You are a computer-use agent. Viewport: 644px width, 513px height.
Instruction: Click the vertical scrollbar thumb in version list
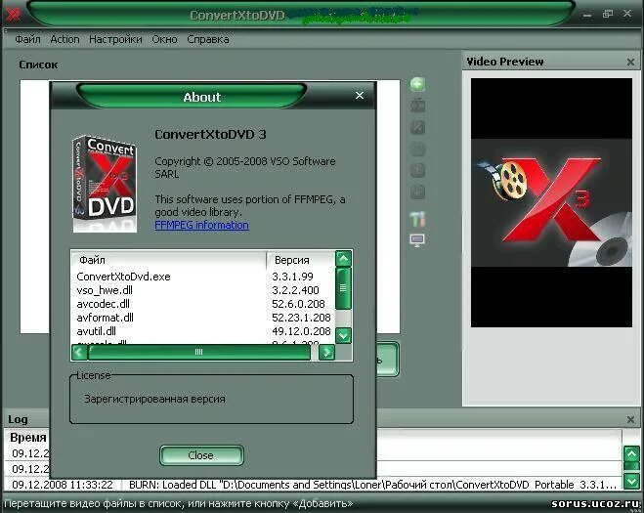tap(343, 288)
